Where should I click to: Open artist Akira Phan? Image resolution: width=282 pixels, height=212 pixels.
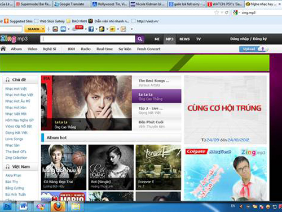point(13,175)
